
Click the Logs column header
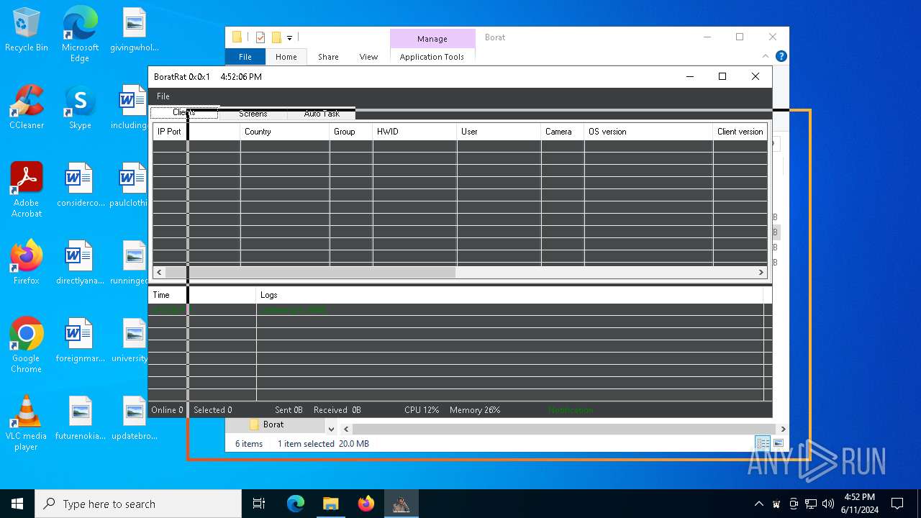(x=509, y=295)
